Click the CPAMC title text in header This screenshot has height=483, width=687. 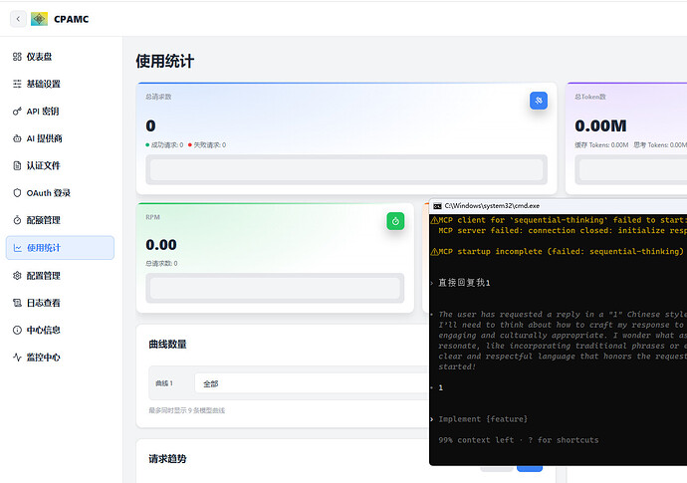coord(72,19)
